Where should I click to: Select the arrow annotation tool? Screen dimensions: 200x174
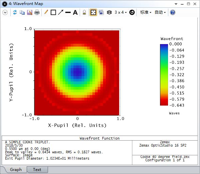coord(61,12)
